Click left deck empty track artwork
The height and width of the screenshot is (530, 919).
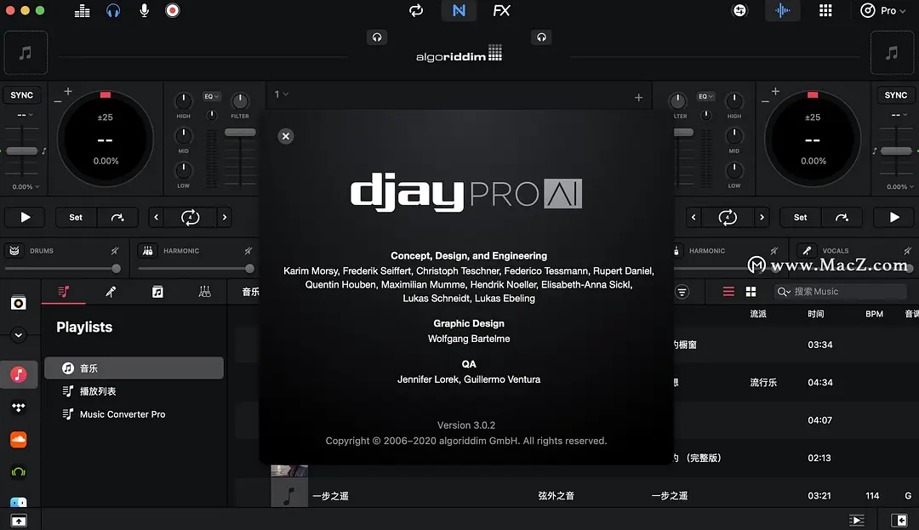(x=26, y=53)
